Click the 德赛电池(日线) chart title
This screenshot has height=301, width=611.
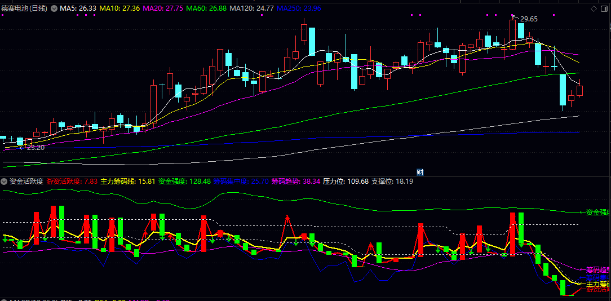pyautogui.click(x=26, y=8)
